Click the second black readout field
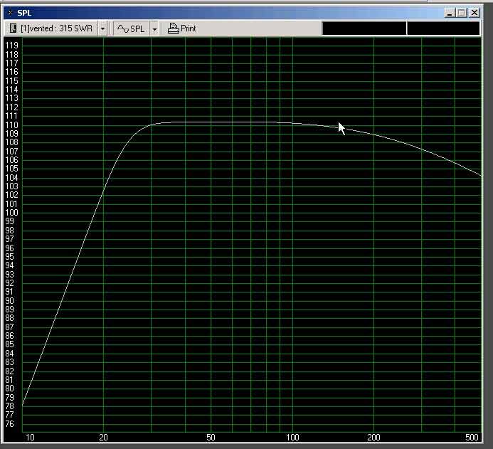This screenshot has width=493, height=449. 443,28
